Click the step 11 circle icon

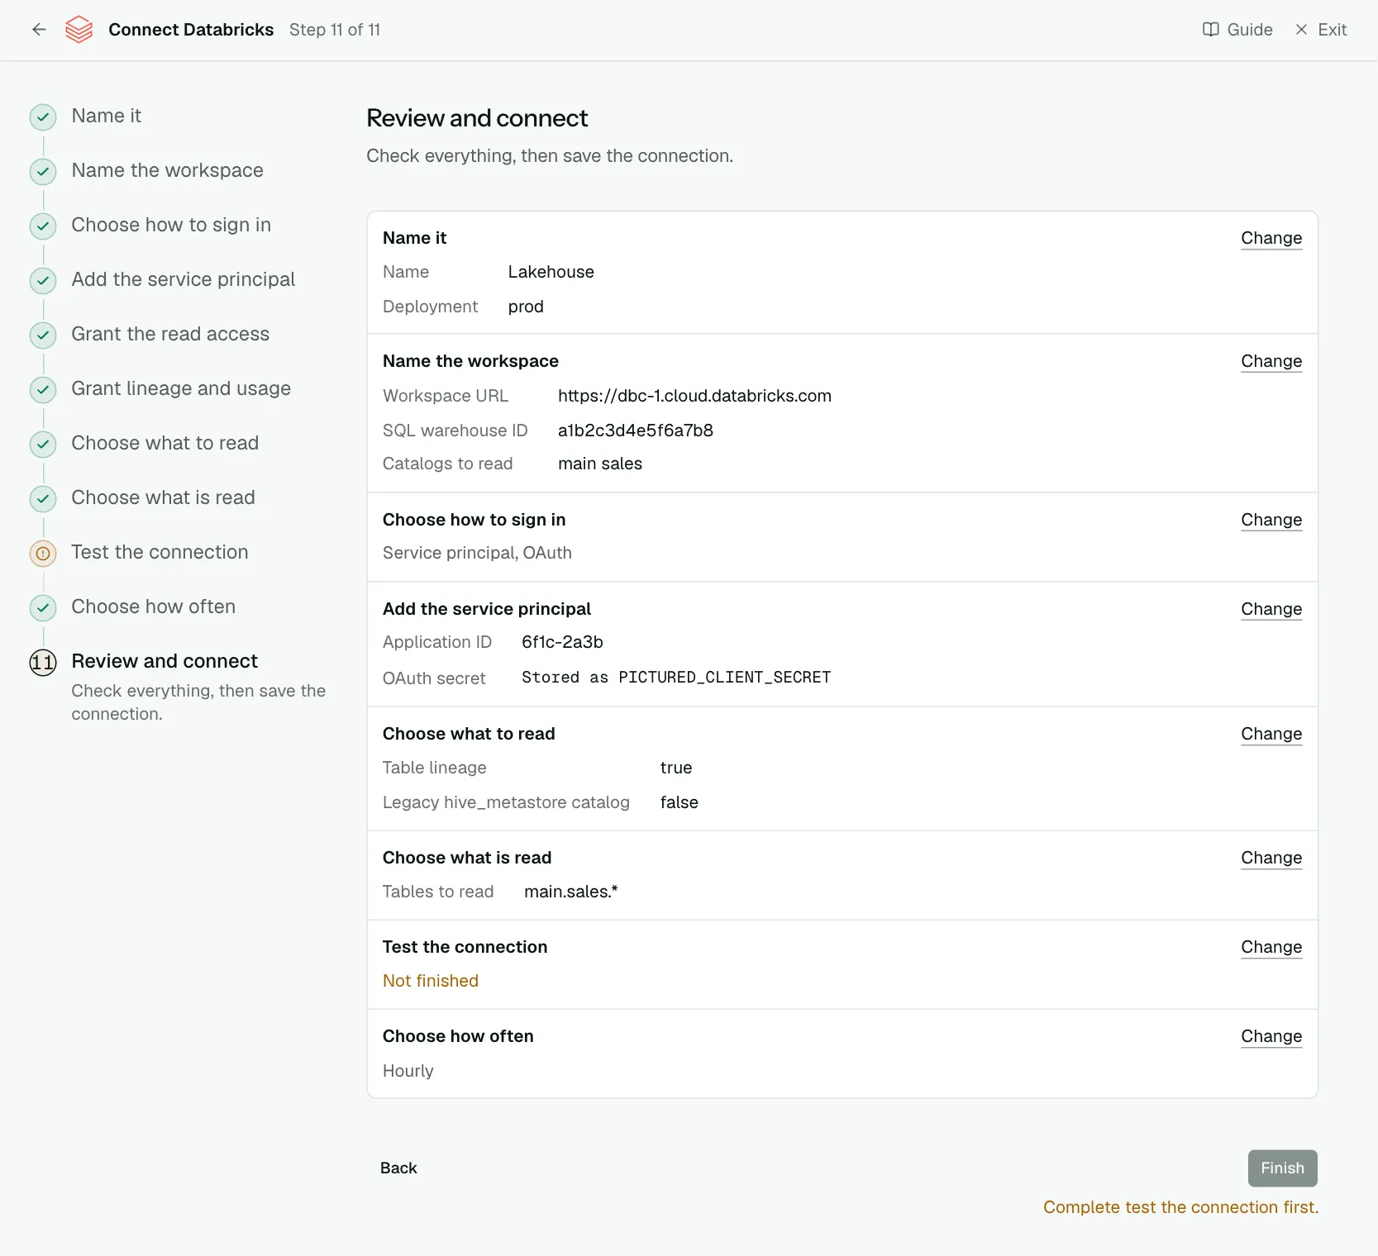point(43,662)
